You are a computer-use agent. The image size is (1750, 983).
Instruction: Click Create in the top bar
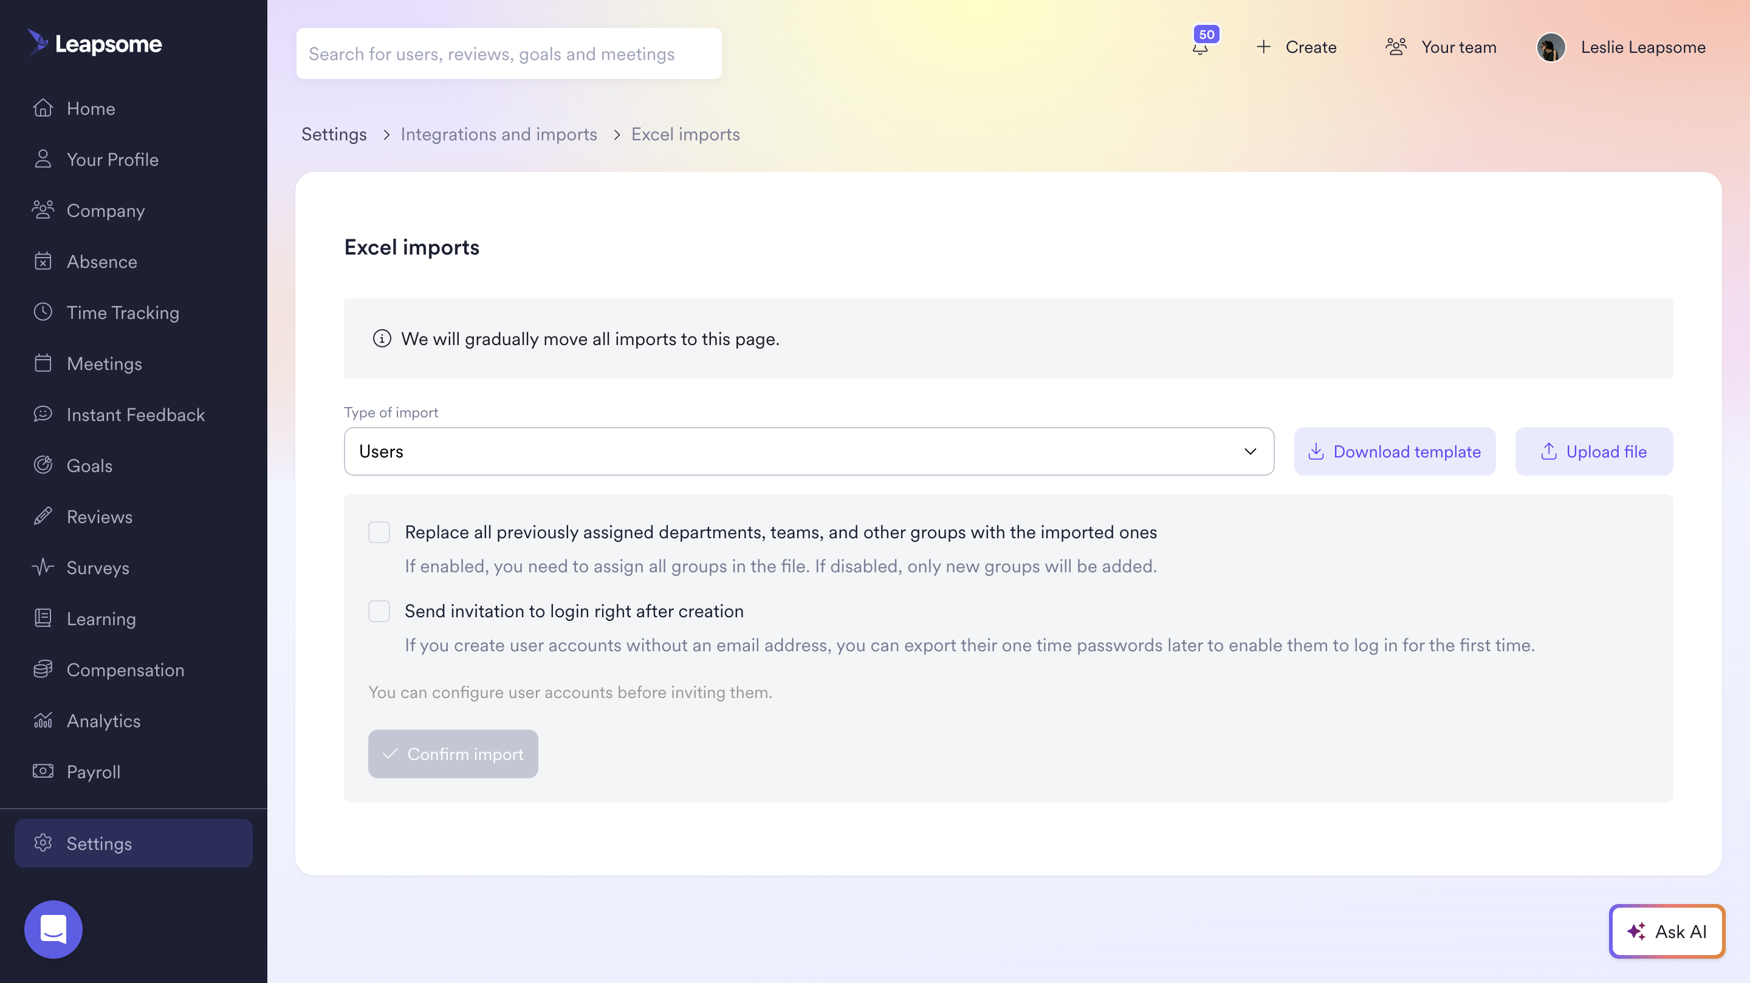pyautogui.click(x=1296, y=46)
